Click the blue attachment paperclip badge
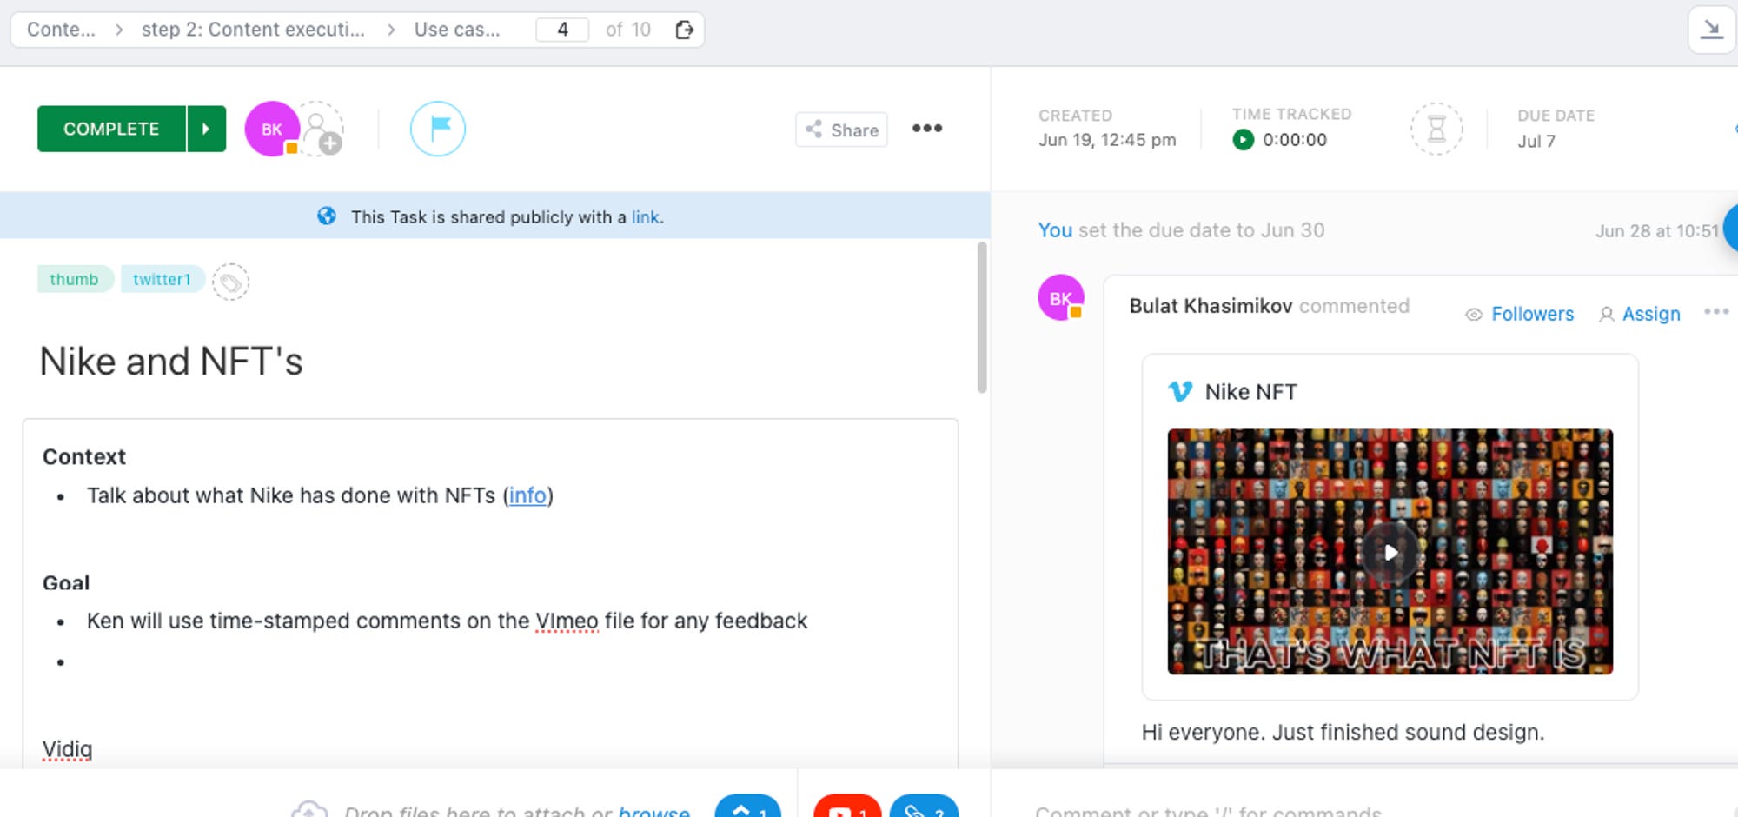This screenshot has width=1738, height=817. coord(924,808)
